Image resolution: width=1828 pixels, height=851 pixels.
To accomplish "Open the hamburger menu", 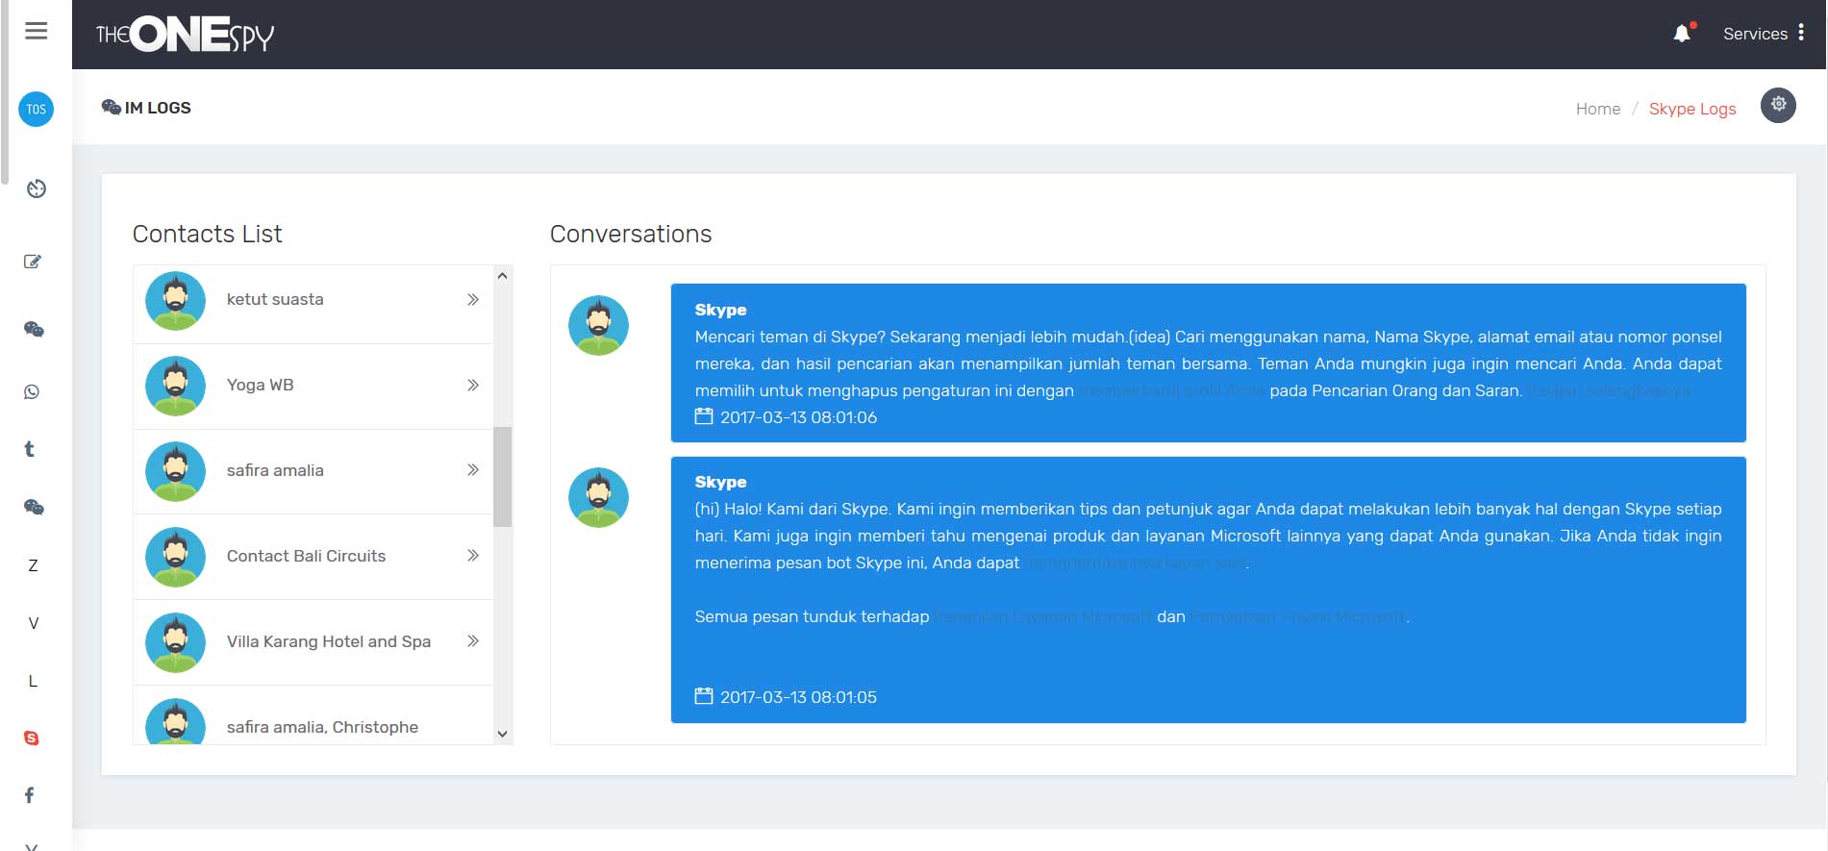I will pos(36,31).
